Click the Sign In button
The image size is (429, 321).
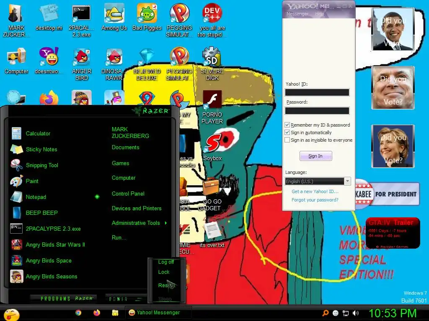click(316, 156)
